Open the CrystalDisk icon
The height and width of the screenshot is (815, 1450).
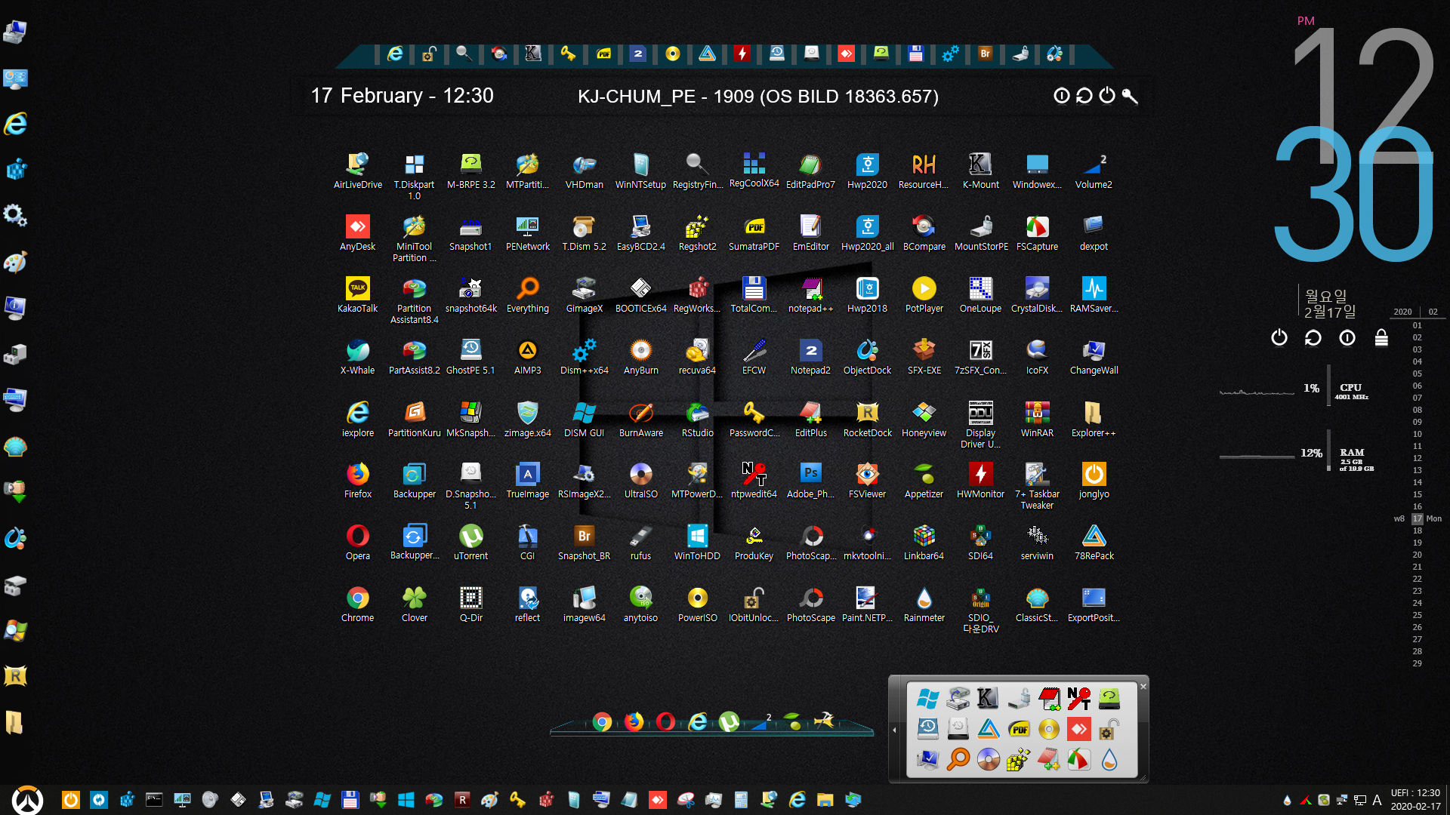click(1037, 294)
